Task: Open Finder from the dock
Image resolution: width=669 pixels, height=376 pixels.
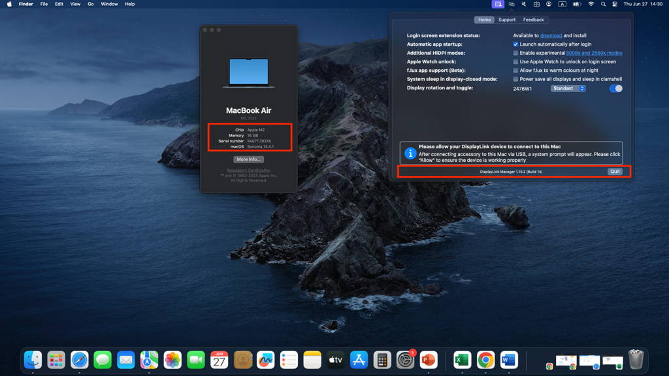Action: 33,360
